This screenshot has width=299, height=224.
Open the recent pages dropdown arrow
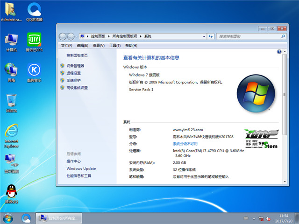76,36
